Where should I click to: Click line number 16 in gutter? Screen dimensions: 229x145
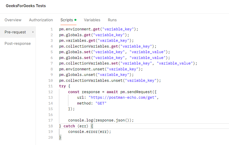pos(50,115)
